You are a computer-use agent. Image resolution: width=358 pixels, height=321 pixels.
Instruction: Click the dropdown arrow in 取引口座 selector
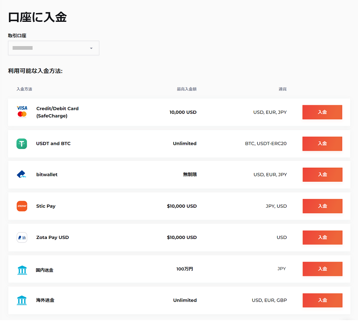[x=91, y=48]
